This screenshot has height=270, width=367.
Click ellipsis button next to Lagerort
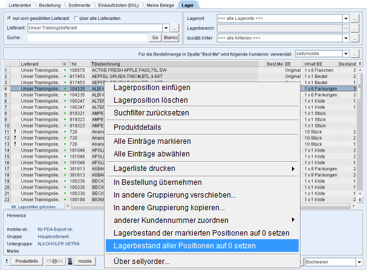(355, 18)
